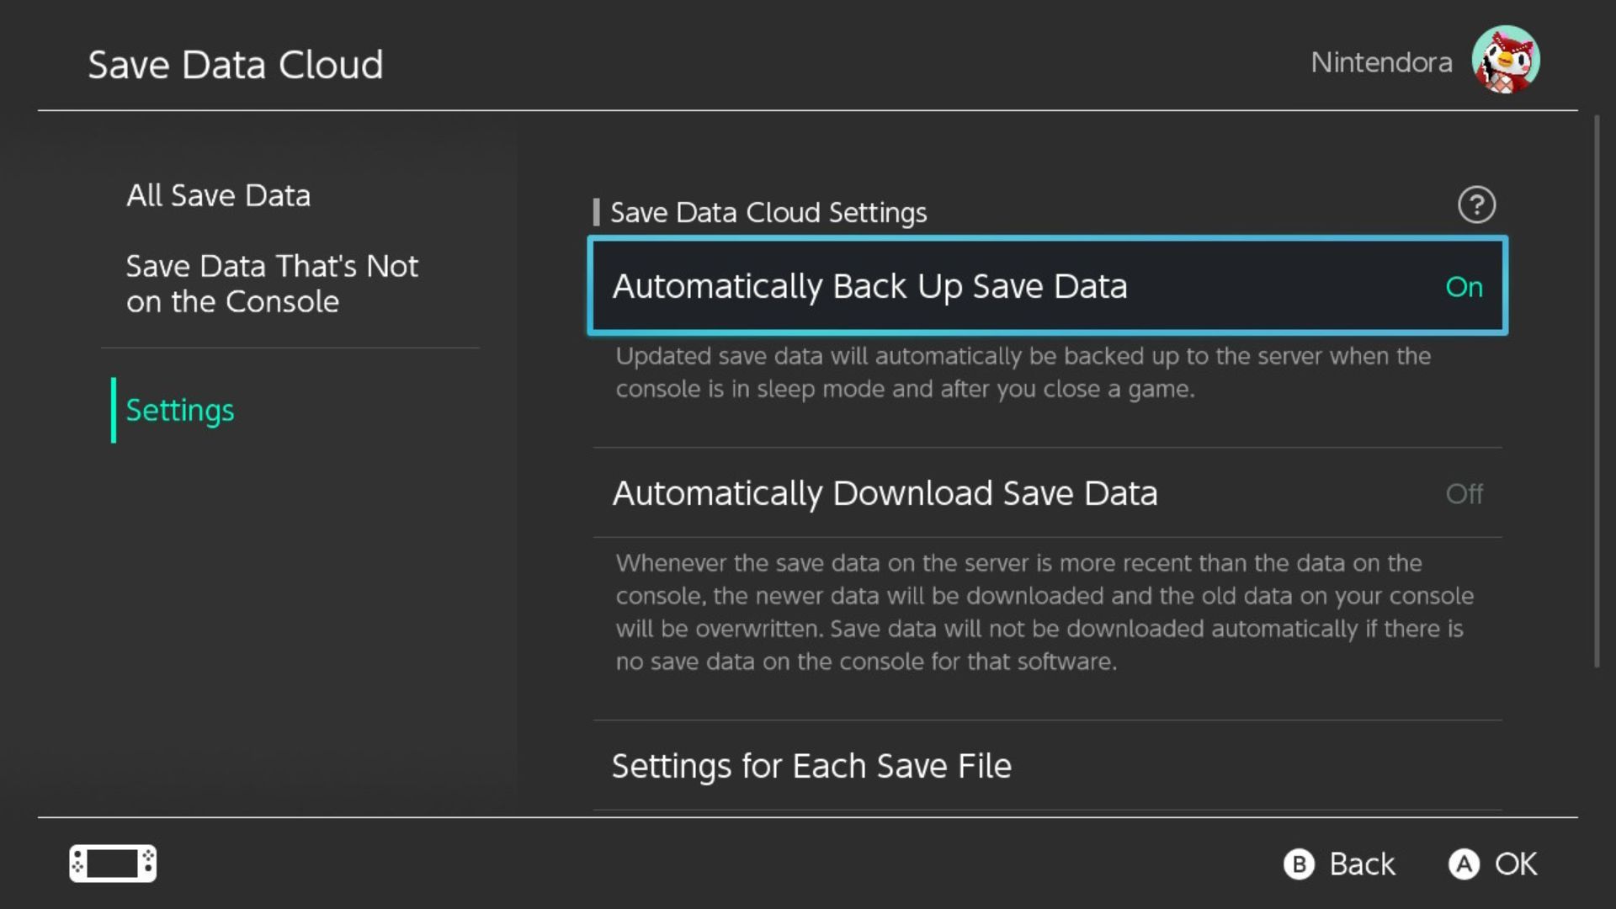
Task: Select the Settings sidebar entry
Action: (180, 411)
